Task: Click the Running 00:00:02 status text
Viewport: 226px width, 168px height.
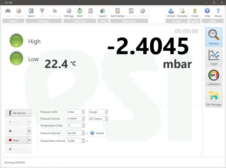Action: coord(15,162)
